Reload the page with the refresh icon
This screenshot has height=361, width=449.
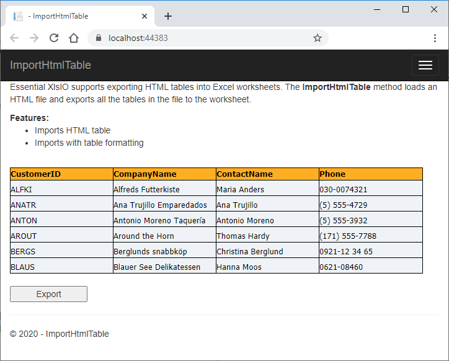54,38
